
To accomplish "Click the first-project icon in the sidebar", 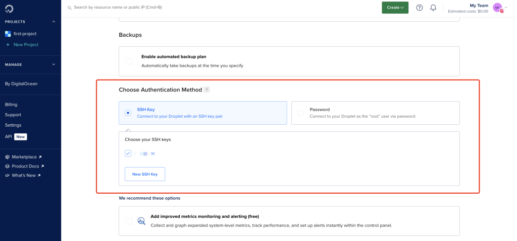I will 8,34.
